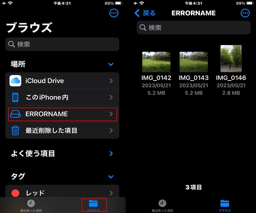Viewport: 256px width, 213px height.
Task: Tap the magnifier icon in ERRORNAME search bar
Action: pos(143,28)
